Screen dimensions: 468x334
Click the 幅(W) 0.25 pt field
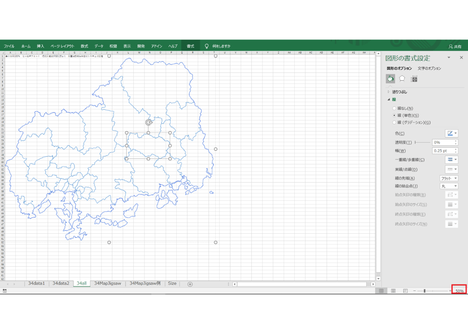click(x=443, y=151)
